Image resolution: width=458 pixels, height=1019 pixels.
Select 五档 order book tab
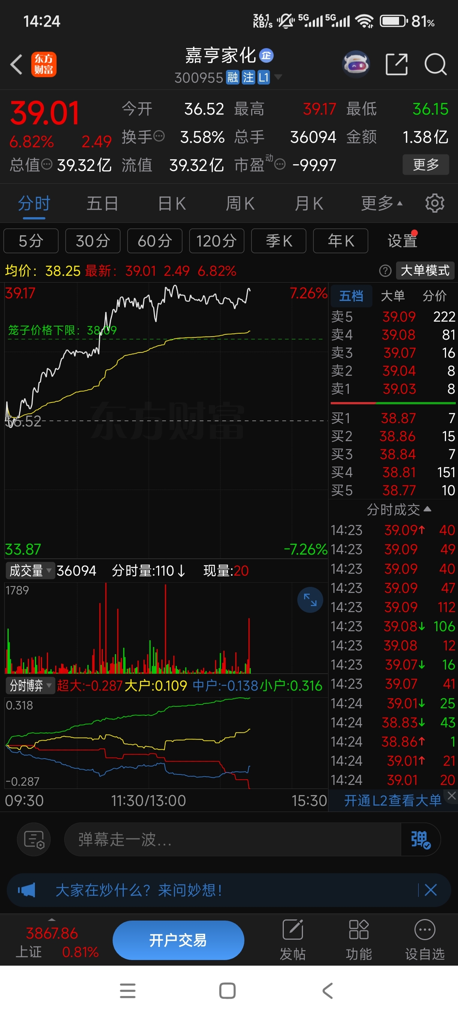click(x=351, y=296)
